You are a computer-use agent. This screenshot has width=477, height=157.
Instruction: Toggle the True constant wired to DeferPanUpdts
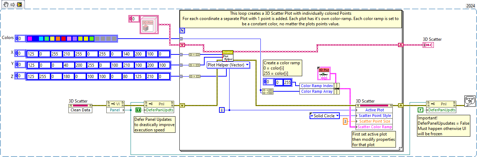138,110
